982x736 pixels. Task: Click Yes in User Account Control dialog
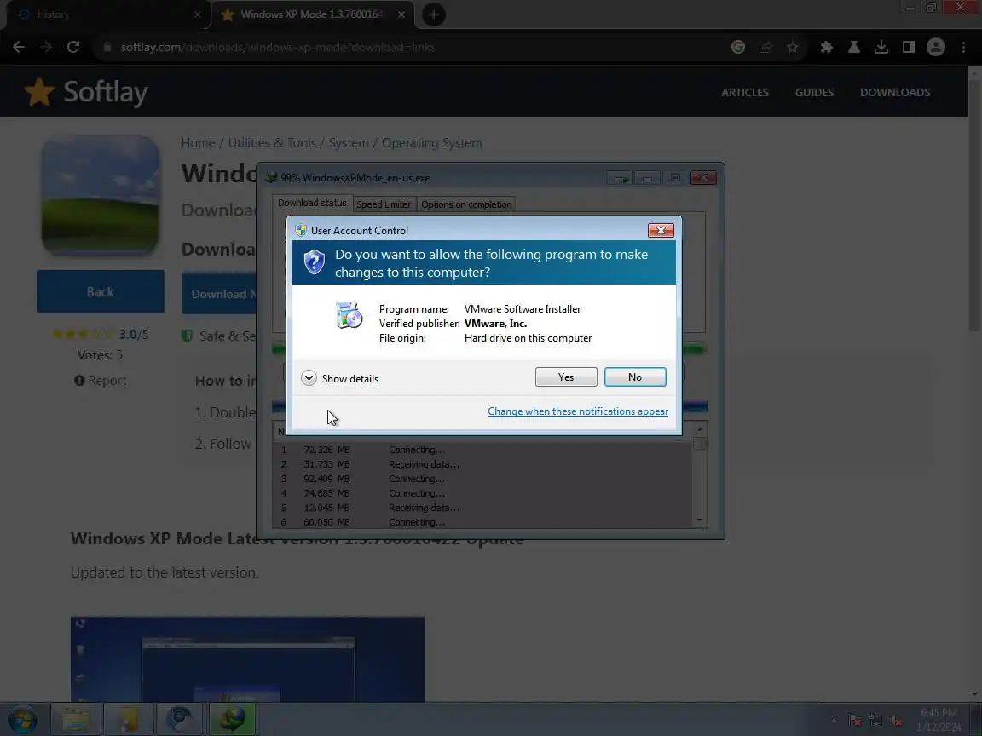(x=565, y=377)
